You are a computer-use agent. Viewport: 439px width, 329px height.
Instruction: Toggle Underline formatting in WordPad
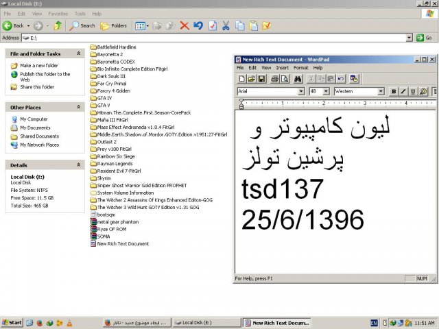click(x=413, y=91)
